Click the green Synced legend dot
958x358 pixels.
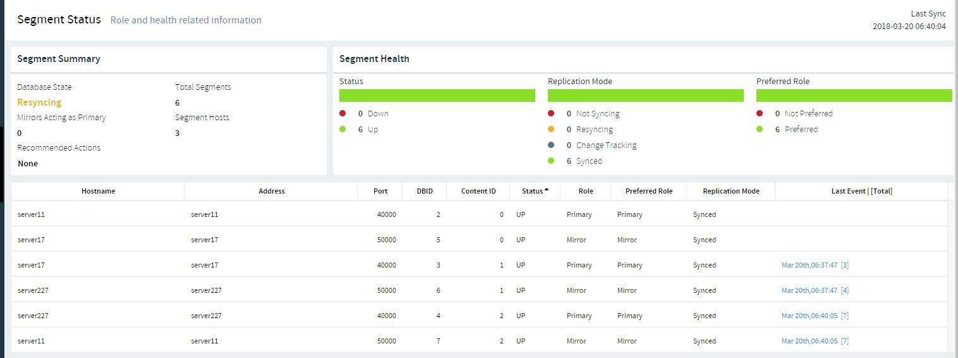[551, 161]
